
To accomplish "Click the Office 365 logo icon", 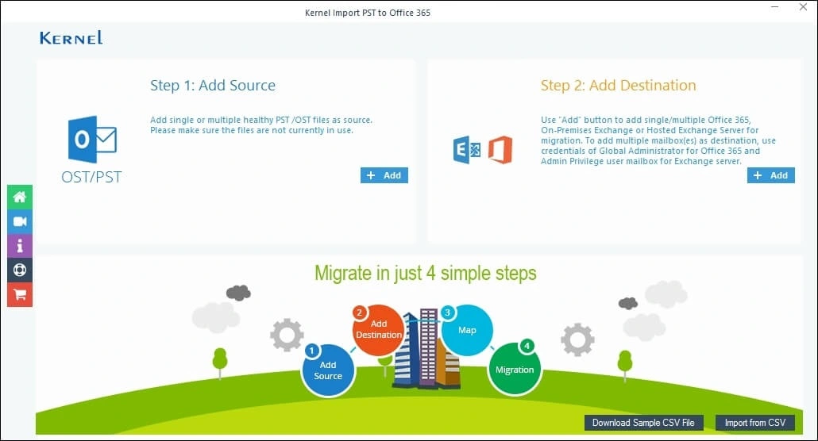I will coord(500,150).
